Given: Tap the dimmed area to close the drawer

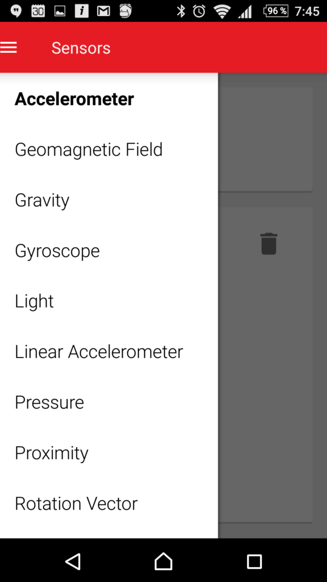Looking at the screenshot, I should [x=272, y=371].
